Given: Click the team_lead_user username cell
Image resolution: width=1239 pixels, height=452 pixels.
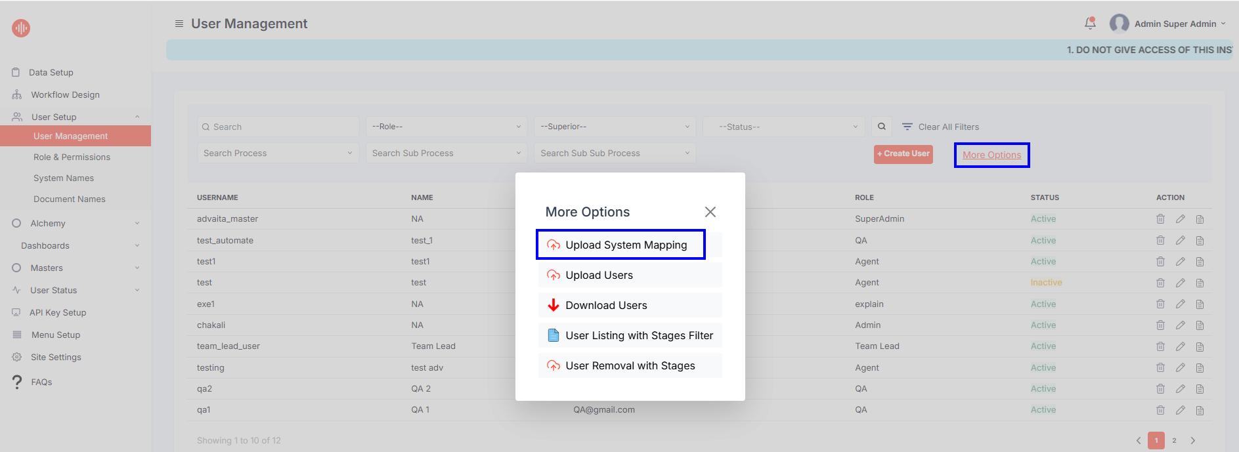Looking at the screenshot, I should click(228, 346).
